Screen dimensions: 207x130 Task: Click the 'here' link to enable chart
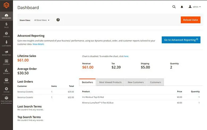[126, 56]
